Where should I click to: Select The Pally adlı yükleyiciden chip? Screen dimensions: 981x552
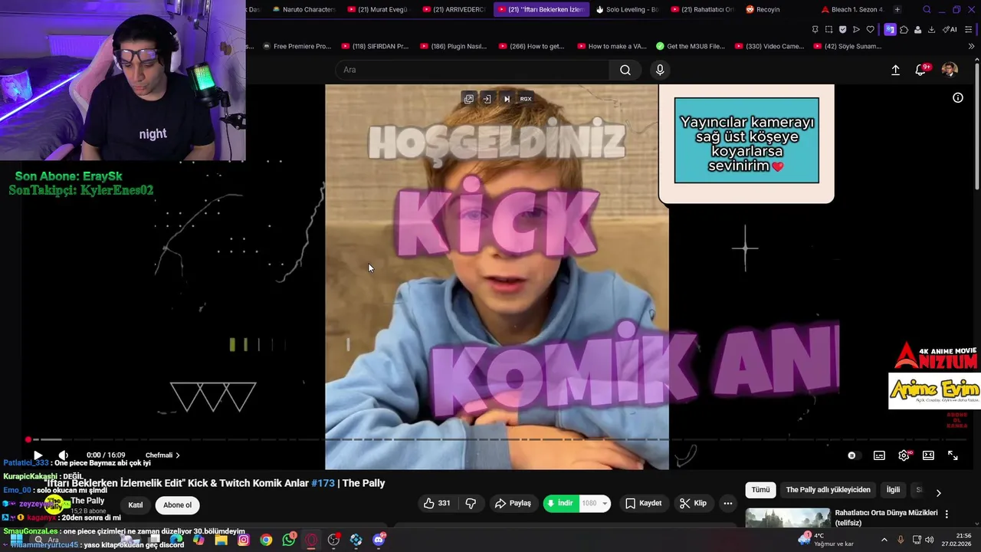(x=828, y=490)
